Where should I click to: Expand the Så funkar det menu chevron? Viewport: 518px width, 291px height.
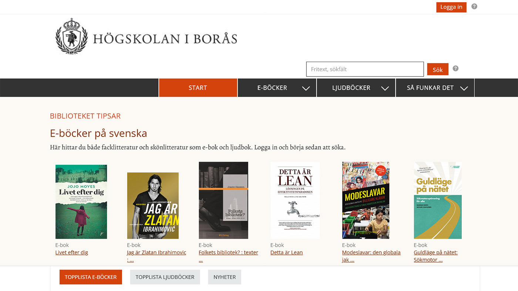point(464,88)
